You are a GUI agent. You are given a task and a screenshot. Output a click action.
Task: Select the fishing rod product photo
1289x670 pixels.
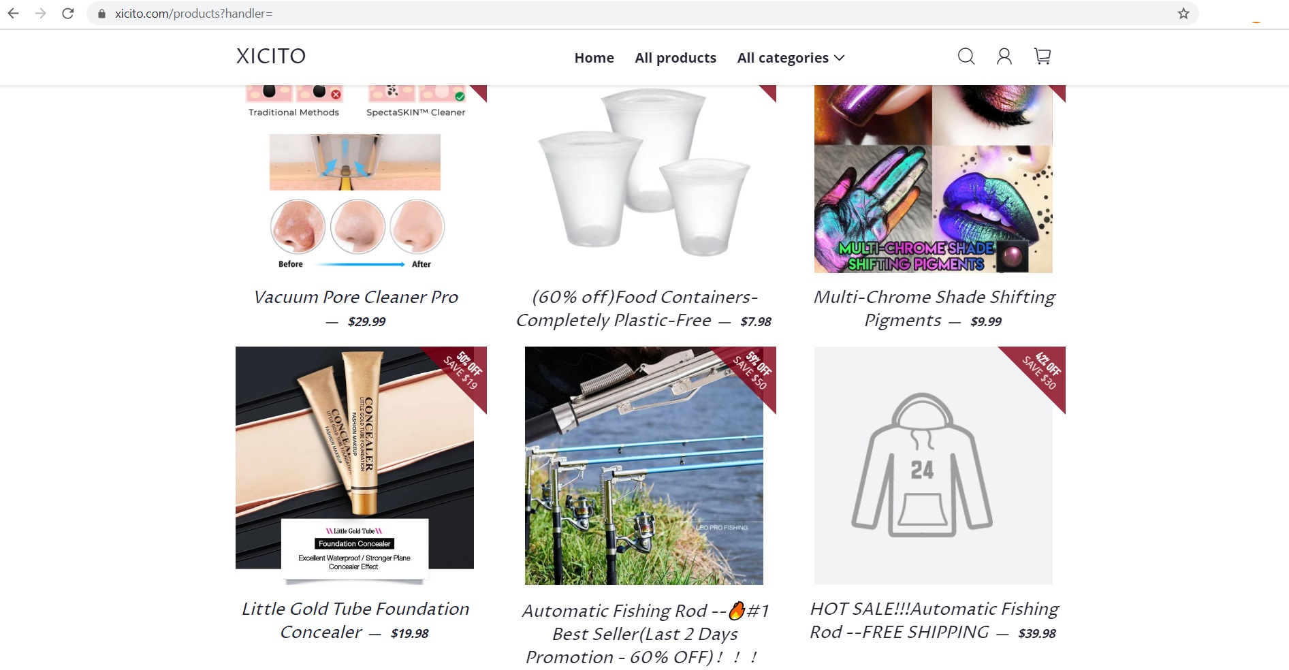point(644,466)
